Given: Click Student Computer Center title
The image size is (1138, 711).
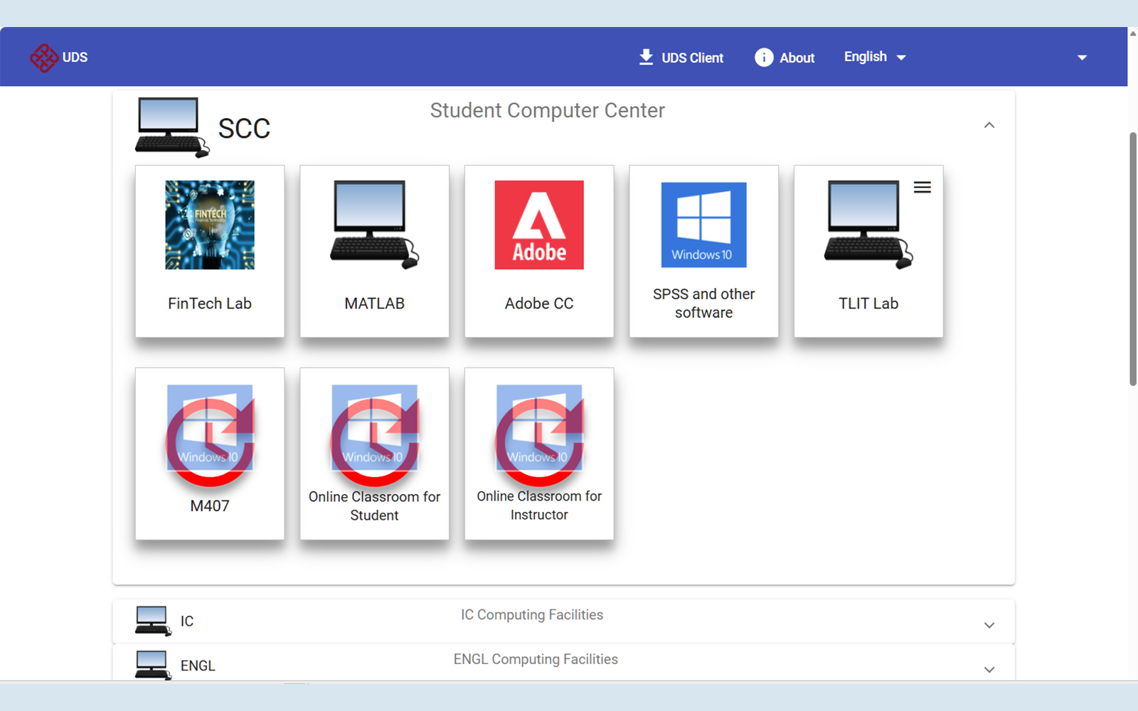Looking at the screenshot, I should pyautogui.click(x=547, y=110).
